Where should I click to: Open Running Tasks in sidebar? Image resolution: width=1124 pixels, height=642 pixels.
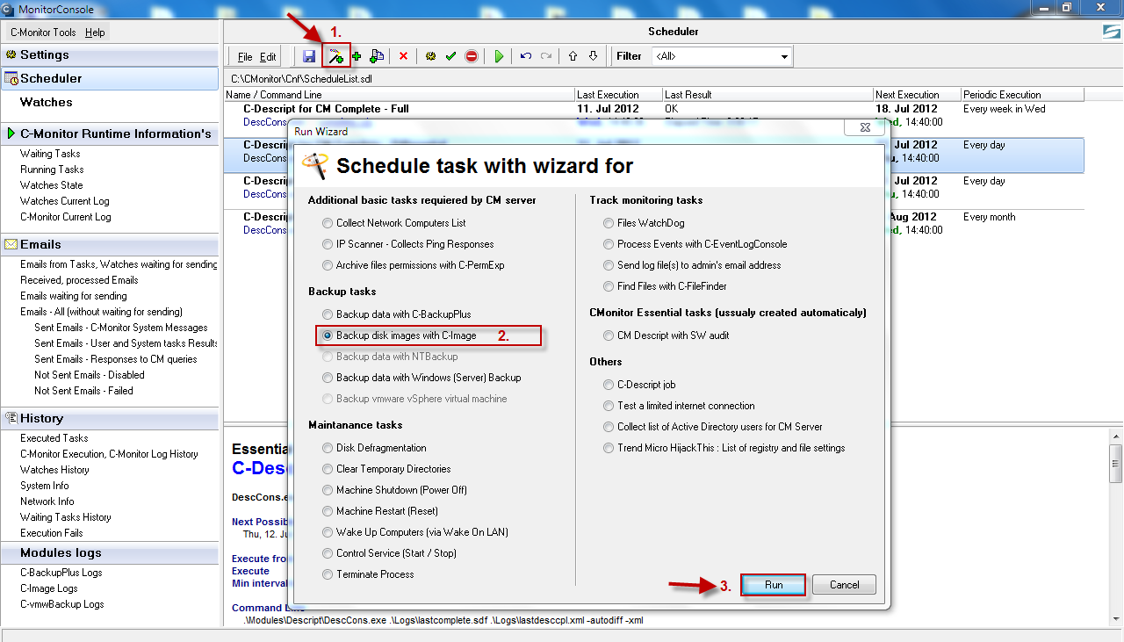52,170
